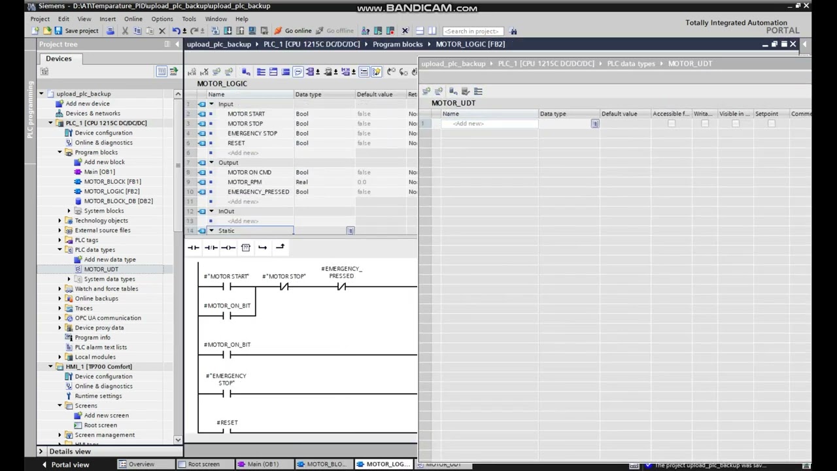
Task: Click Add new name cell in MOTOR_UDT
Action: click(x=488, y=124)
